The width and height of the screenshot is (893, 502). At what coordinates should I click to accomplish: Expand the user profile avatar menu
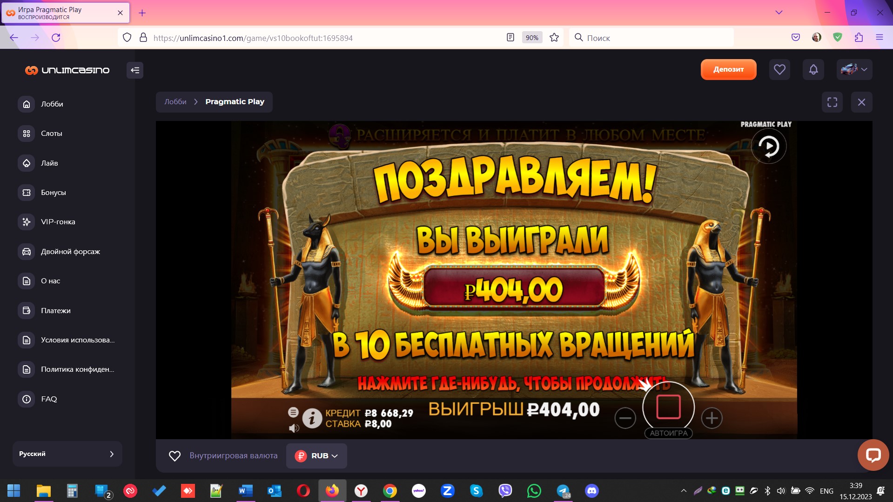pos(854,70)
